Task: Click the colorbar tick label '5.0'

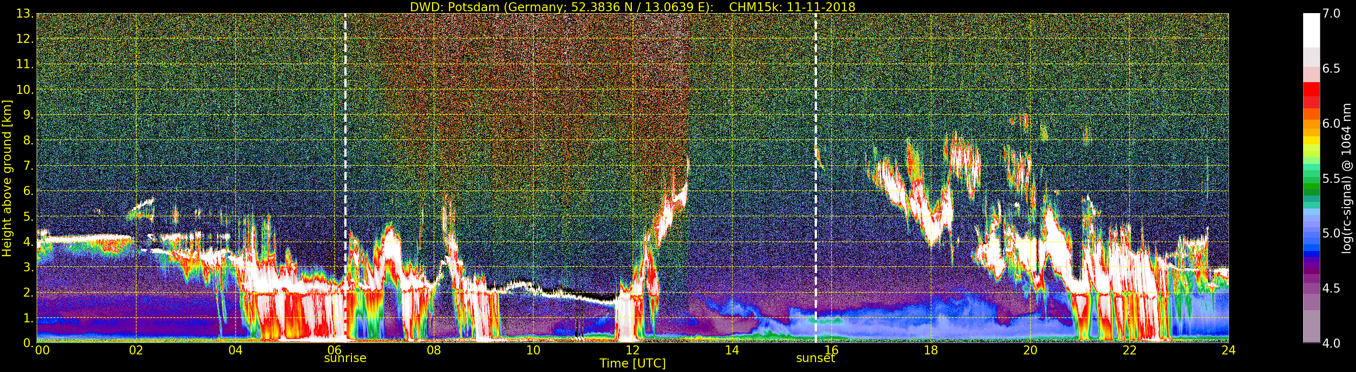Action: coord(1331,233)
